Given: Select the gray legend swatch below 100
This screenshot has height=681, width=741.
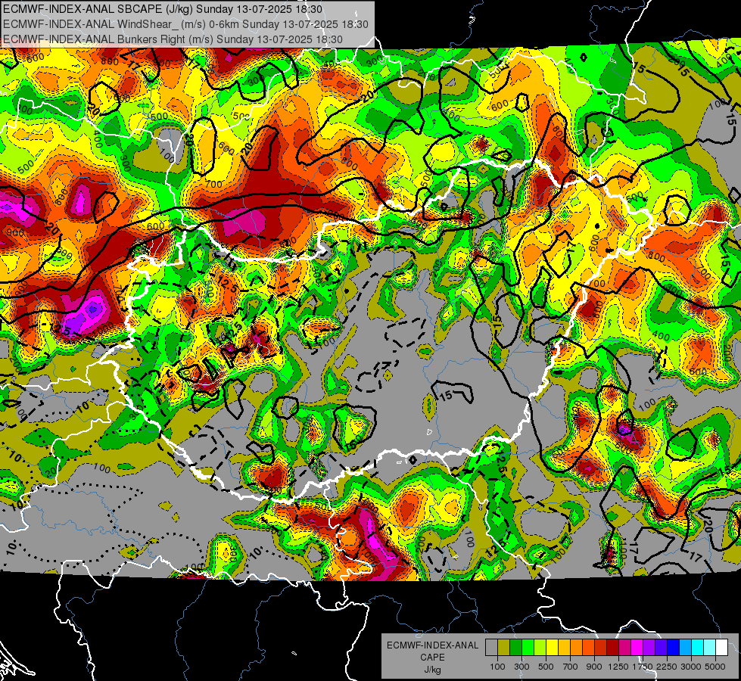Looking at the screenshot, I should tap(491, 648).
